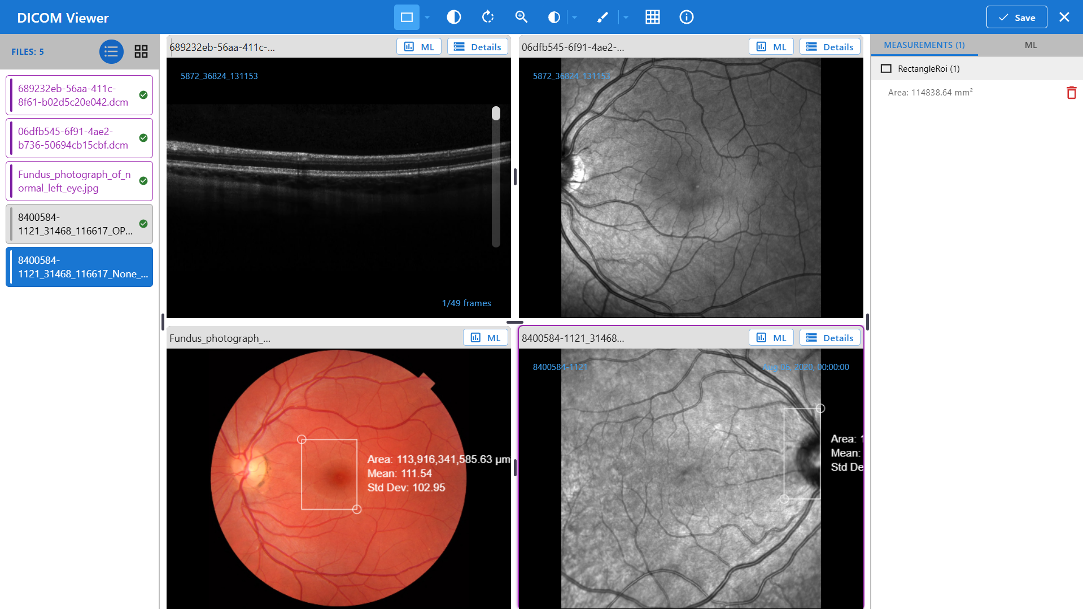Click the contrast/invert half-circle icon

pos(454,18)
